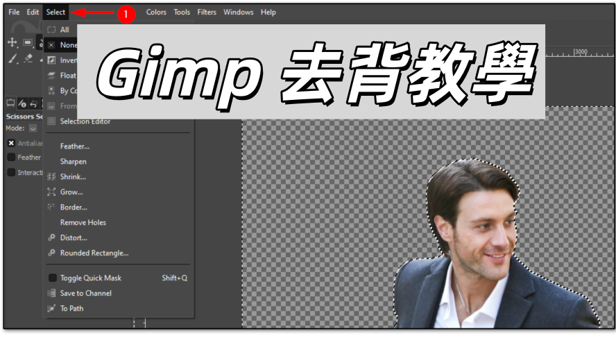Choose Invert in the Select menu
The width and height of the screenshot is (616, 347).
[61, 60]
